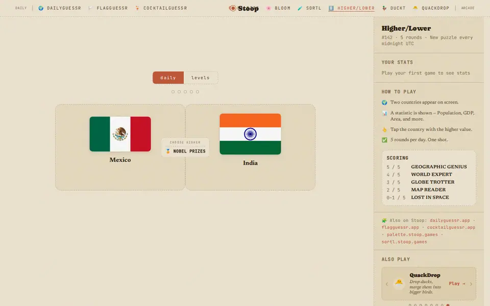The image size is (490, 306).
Task: Open dailyguessr.app link
Action: (x=450, y=220)
